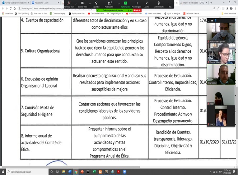Screen dimensions: 238x175
Task: Open the zoom magnifier in address bar
Action: pos(214,9)
